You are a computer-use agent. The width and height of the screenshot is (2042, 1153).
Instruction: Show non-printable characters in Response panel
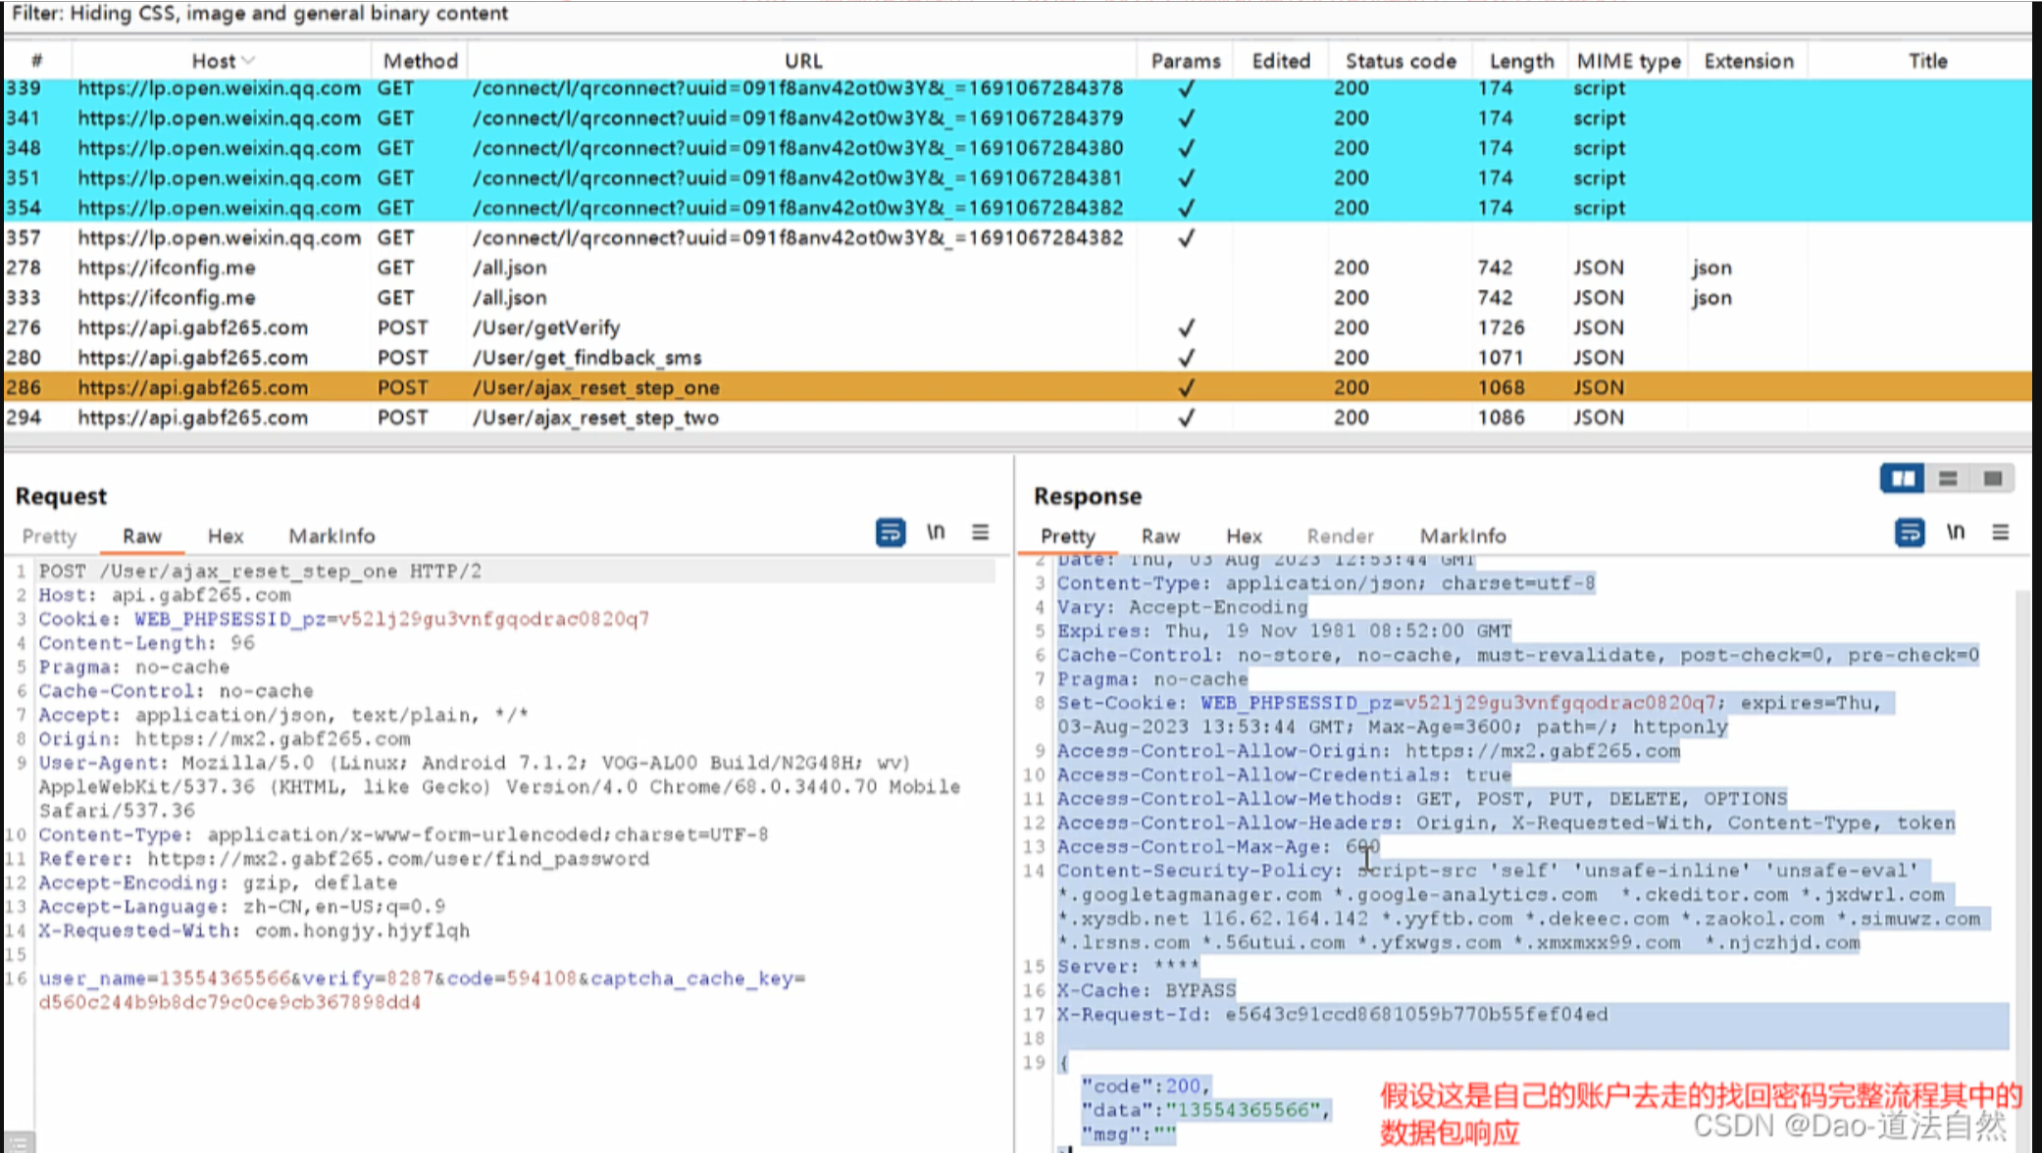click(1956, 532)
